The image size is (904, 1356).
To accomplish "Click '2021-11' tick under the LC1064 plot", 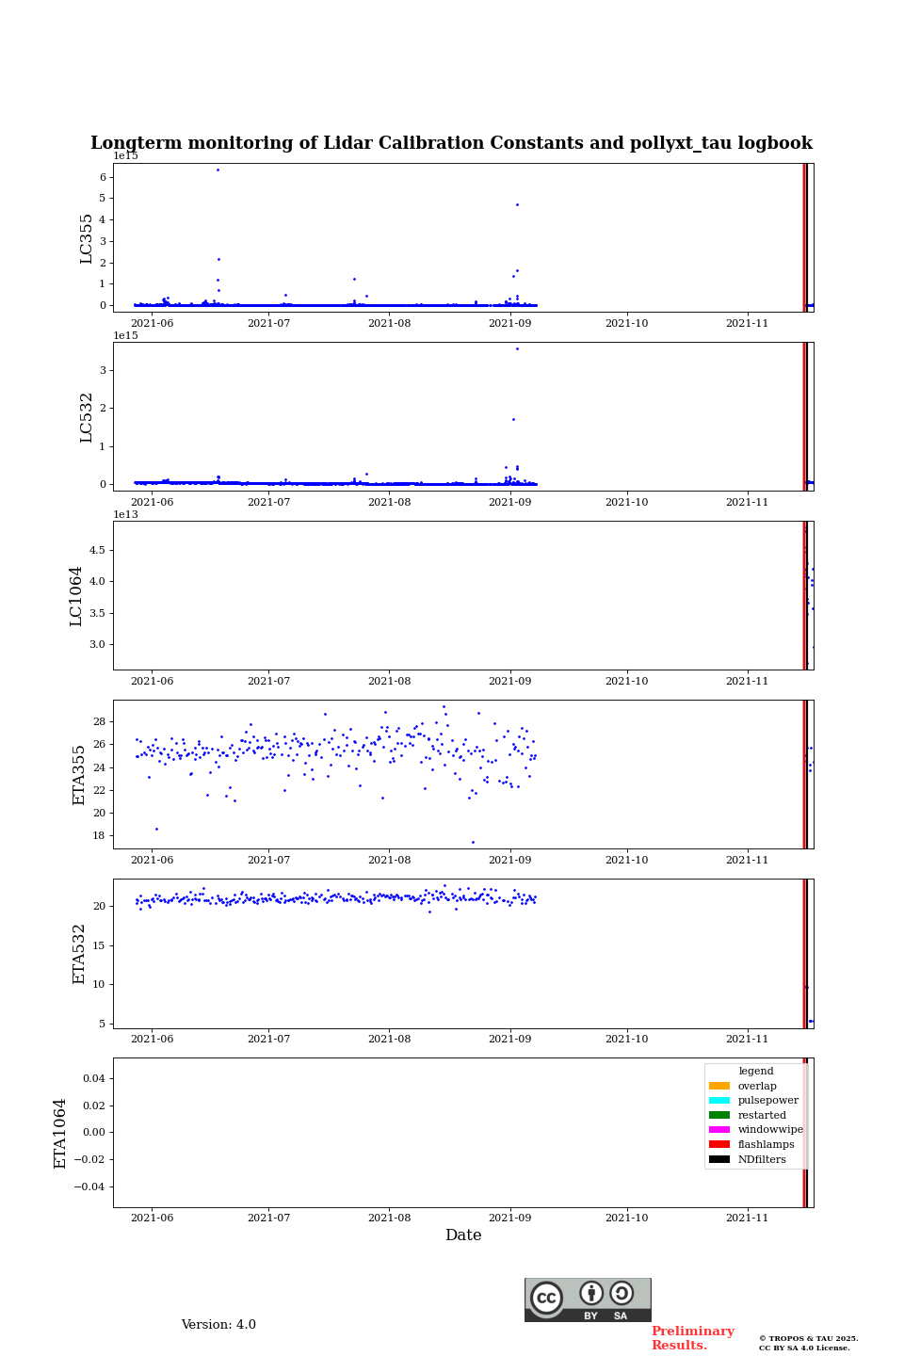I will point(748,681).
